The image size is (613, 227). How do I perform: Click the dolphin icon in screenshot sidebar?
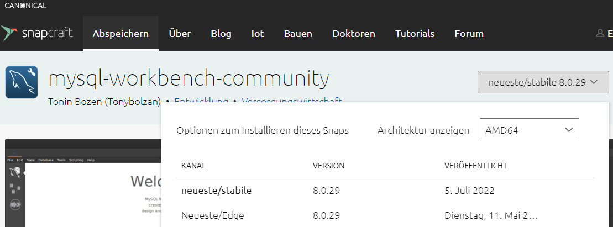[x=15, y=172]
